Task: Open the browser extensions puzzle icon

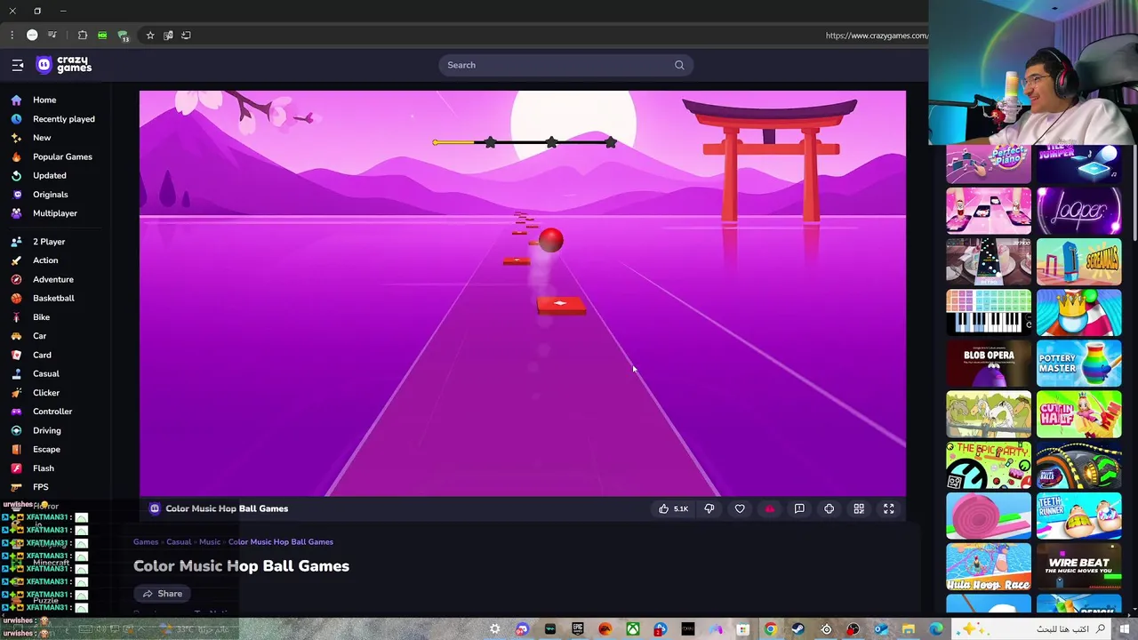Action: point(83,36)
